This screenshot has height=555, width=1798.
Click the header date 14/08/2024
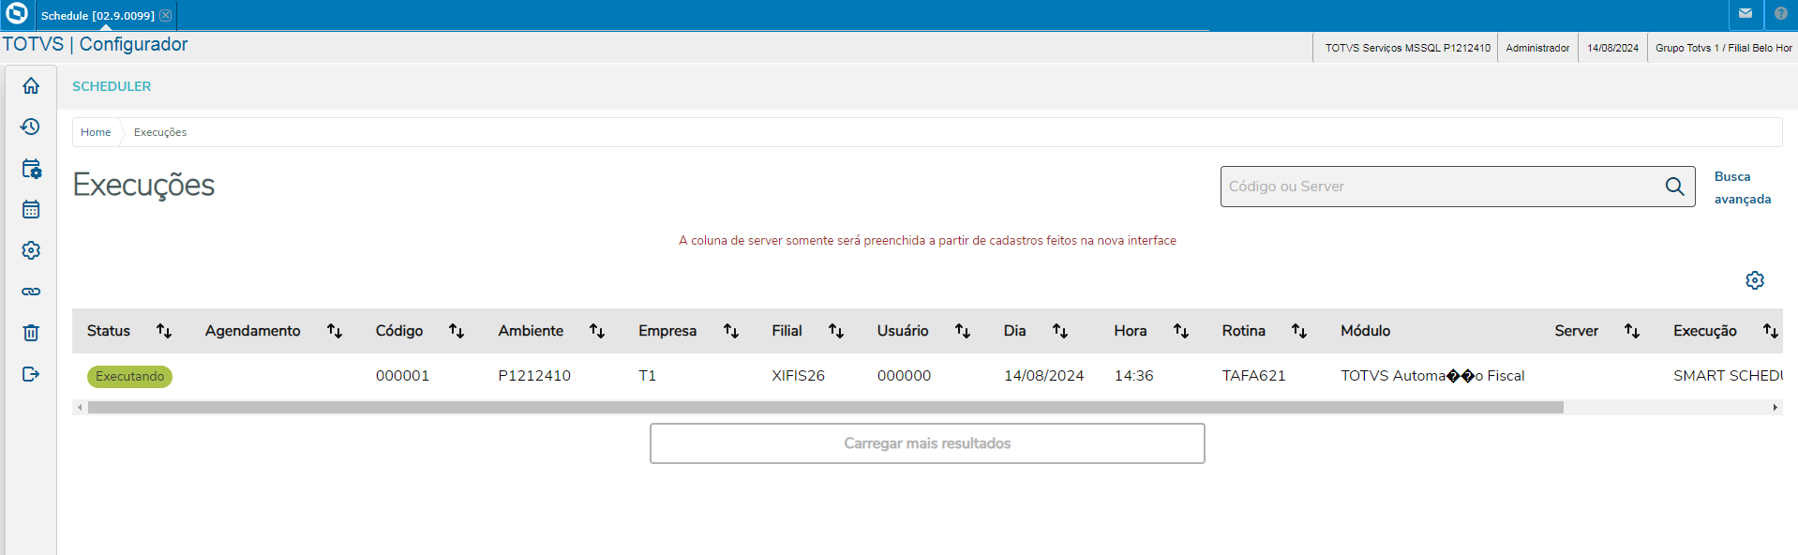point(1612,48)
